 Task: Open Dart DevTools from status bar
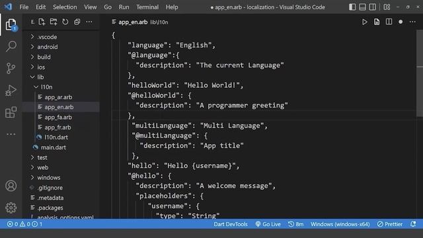point(231,224)
